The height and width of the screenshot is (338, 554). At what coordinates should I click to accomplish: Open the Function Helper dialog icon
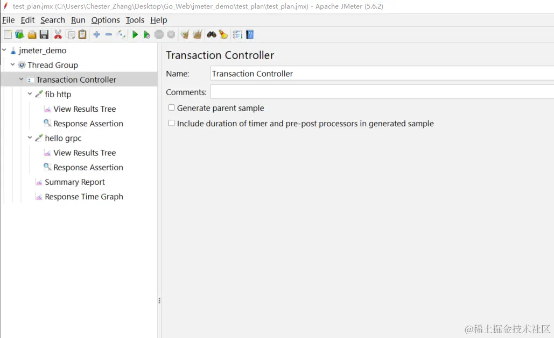click(237, 34)
